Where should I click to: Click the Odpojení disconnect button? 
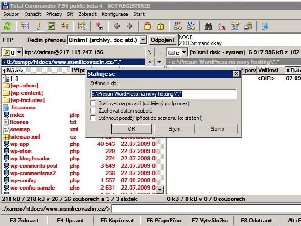coord(163,40)
